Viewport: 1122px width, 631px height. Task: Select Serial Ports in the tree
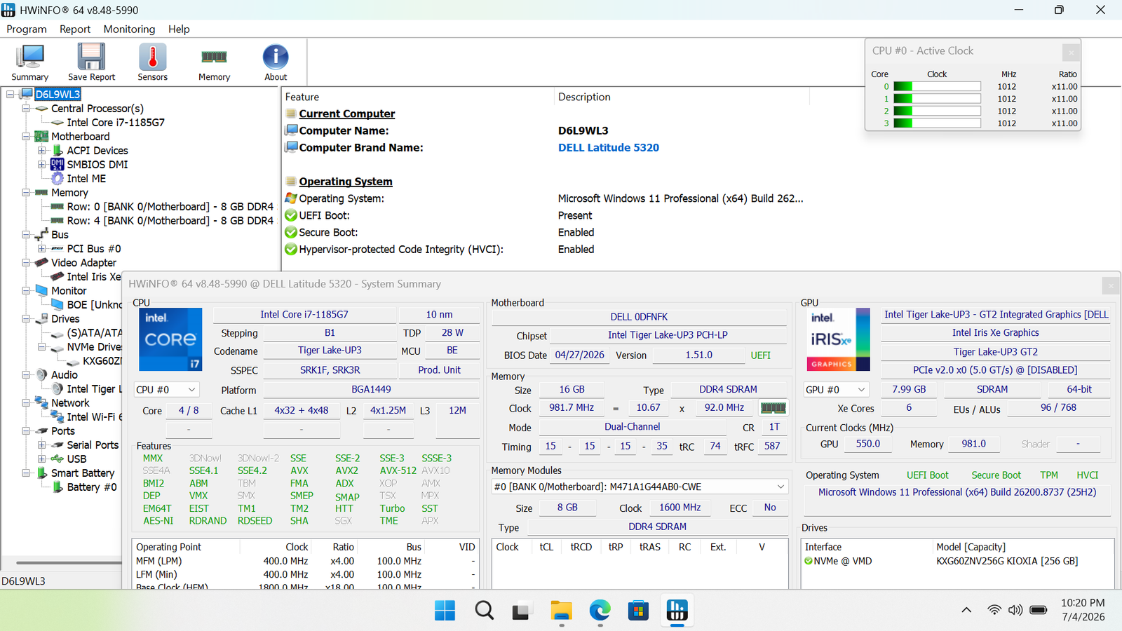point(93,445)
